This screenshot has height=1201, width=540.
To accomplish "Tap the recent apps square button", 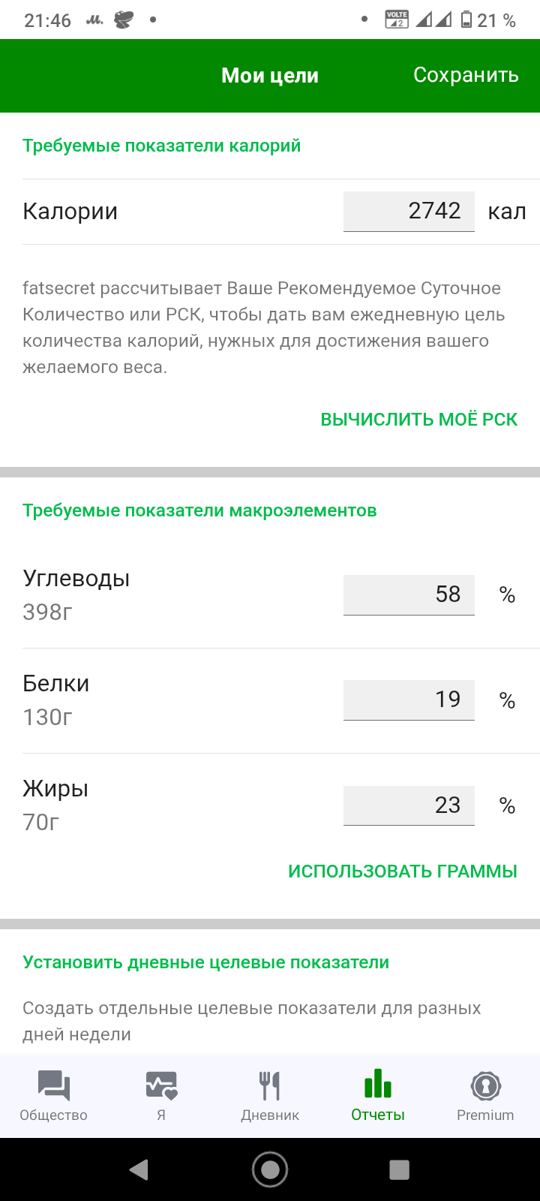I will [x=399, y=1169].
